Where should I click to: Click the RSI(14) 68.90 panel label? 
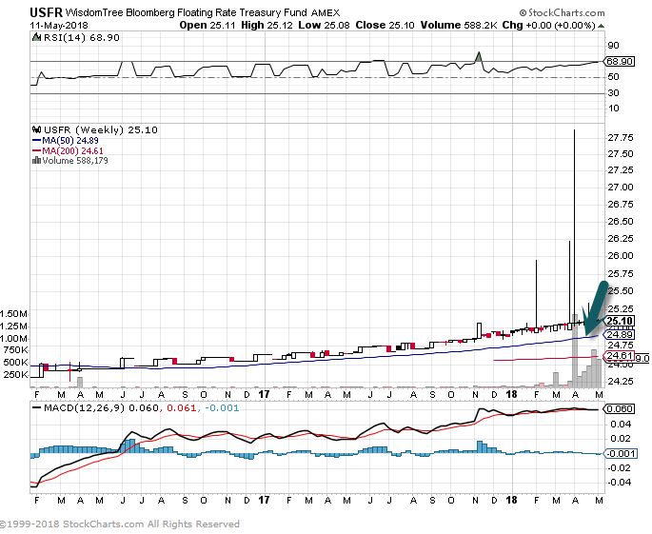pos(82,37)
